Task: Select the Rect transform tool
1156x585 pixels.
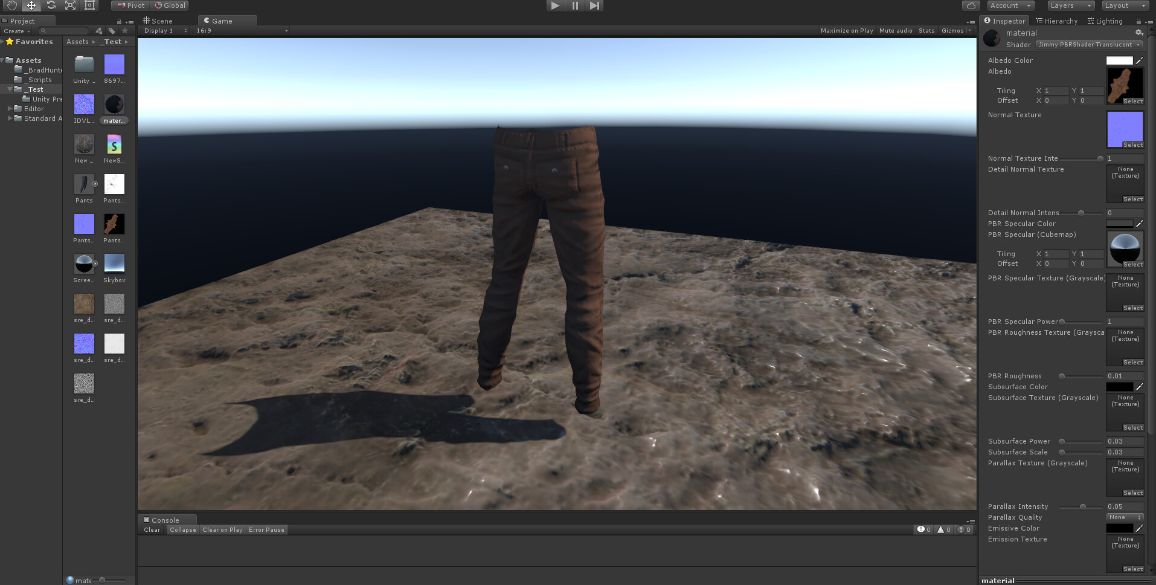Action: coord(90,5)
